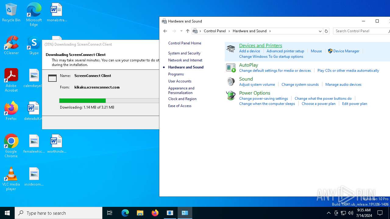Select the femalewhic image file on desktop
Image resolution: width=390 pixels, height=219 pixels.
coord(34,144)
